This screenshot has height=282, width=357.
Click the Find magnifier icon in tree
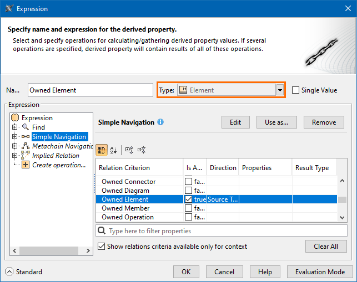pyautogui.click(x=26, y=127)
